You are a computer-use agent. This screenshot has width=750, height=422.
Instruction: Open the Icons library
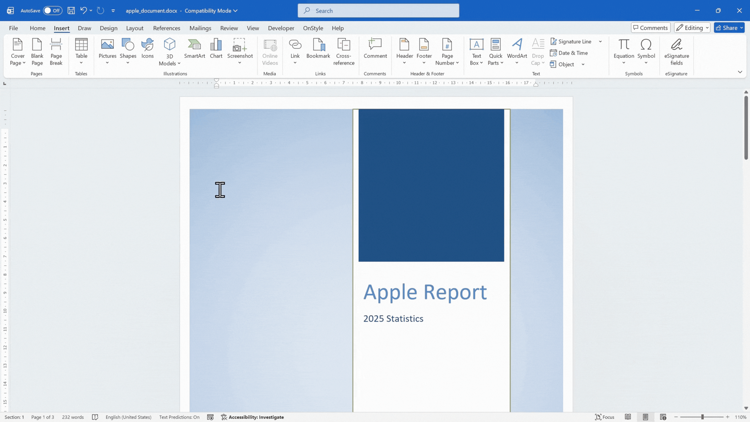[x=147, y=49]
